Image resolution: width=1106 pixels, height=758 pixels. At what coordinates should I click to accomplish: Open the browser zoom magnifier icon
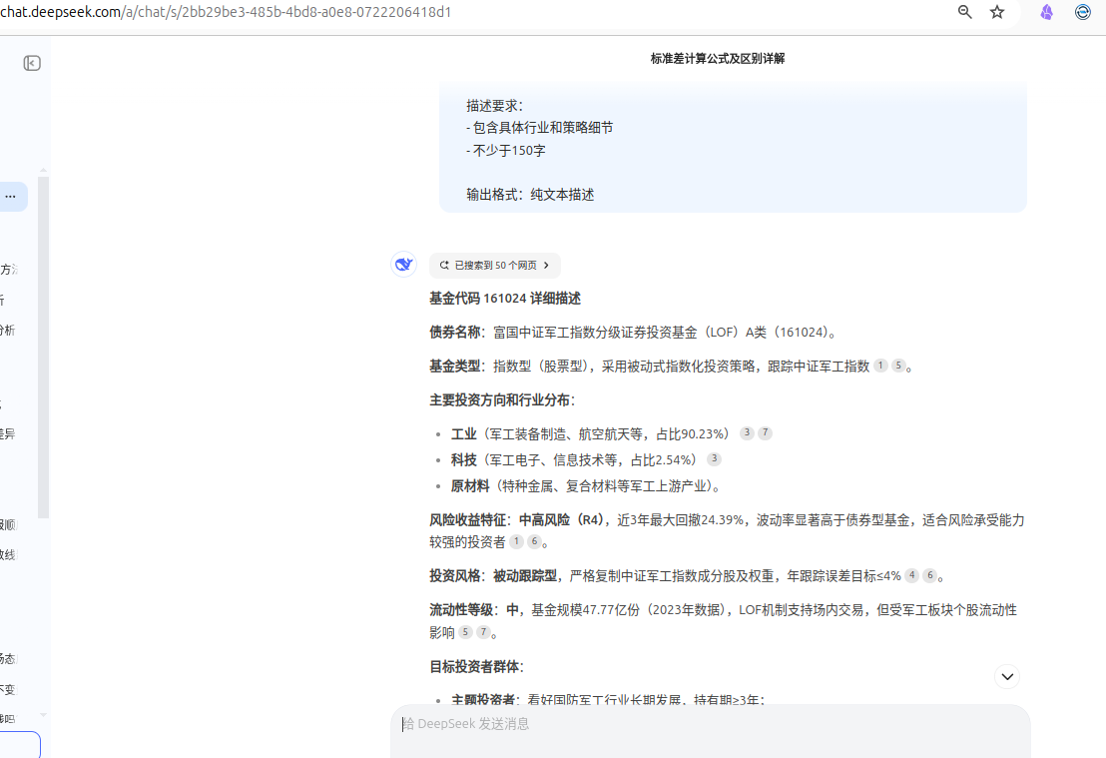pyautogui.click(x=964, y=12)
